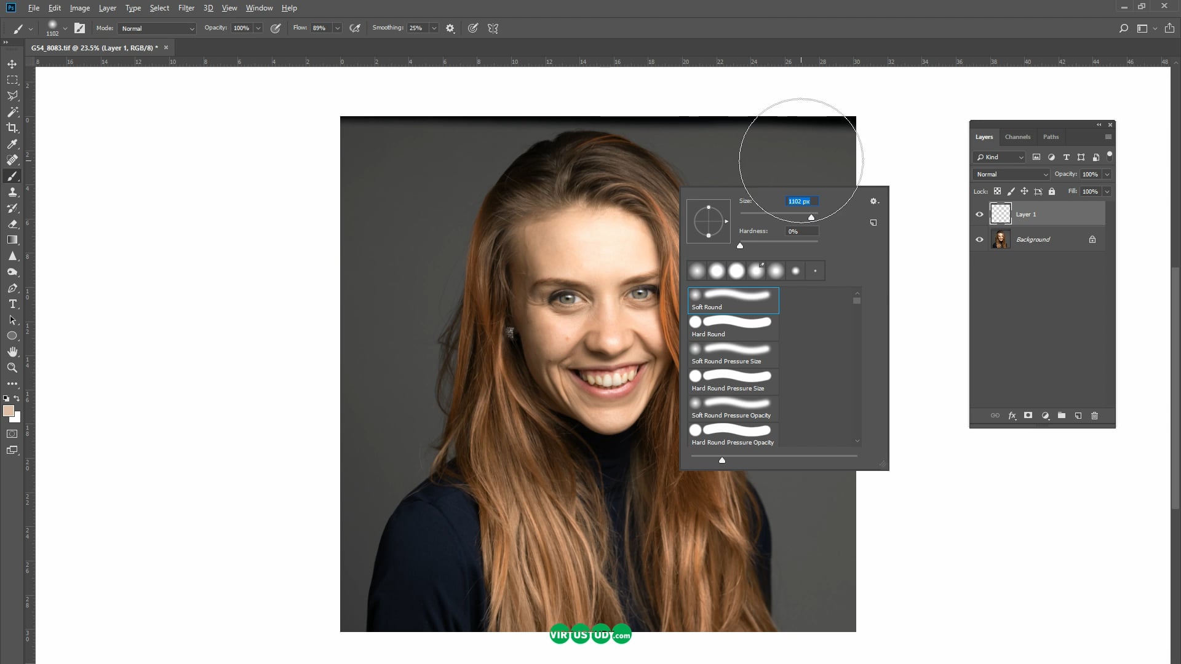Enable airbrush-style build-up
Image resolution: width=1181 pixels, height=664 pixels.
pos(355,28)
